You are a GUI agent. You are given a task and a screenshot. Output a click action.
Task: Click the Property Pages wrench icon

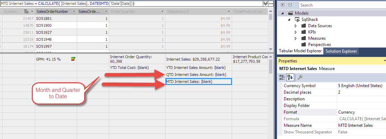point(300,77)
